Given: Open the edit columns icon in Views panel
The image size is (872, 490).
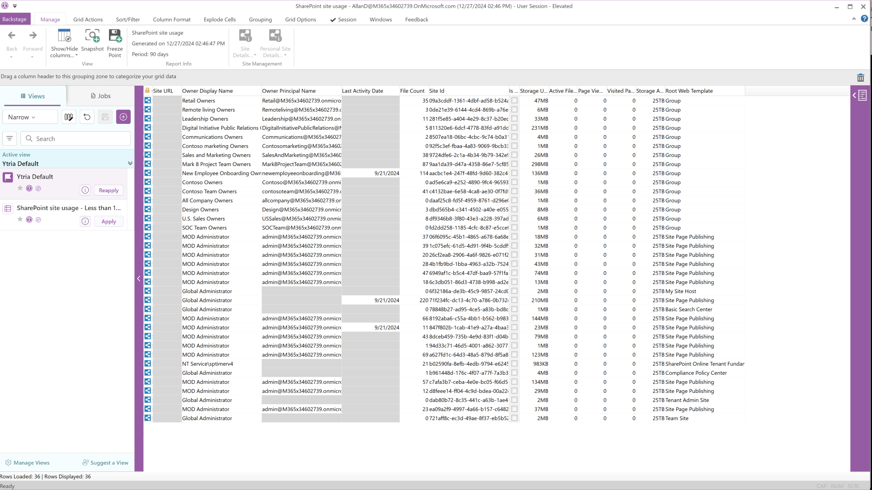Looking at the screenshot, I should coord(69,117).
